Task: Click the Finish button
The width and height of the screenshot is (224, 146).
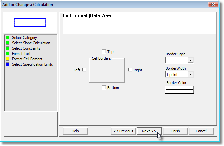Action: point(175,131)
